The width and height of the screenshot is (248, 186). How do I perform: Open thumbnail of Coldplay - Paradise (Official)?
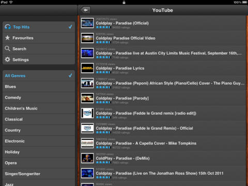click(87, 23)
